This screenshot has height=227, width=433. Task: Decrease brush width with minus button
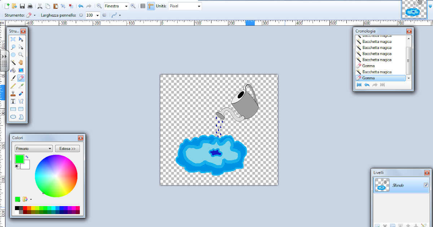(x=81, y=15)
